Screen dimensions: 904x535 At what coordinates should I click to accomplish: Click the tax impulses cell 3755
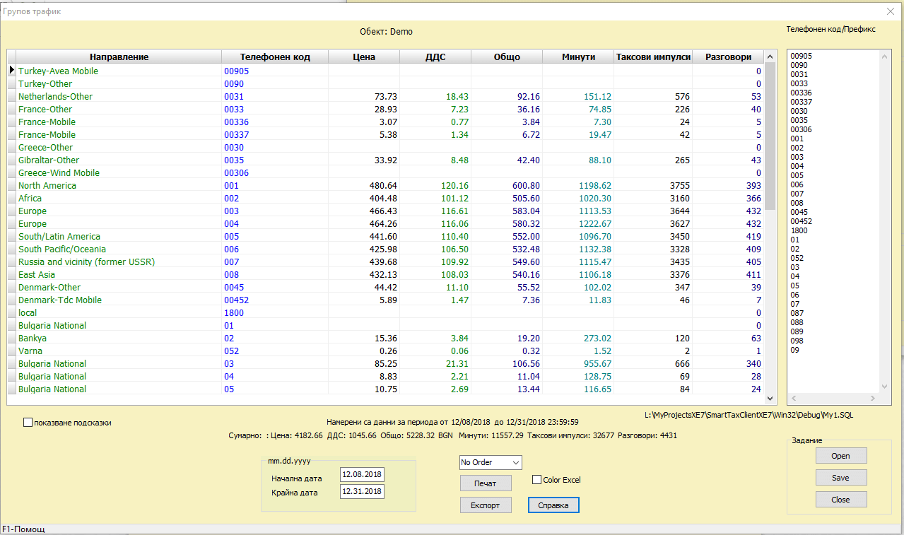pos(653,185)
